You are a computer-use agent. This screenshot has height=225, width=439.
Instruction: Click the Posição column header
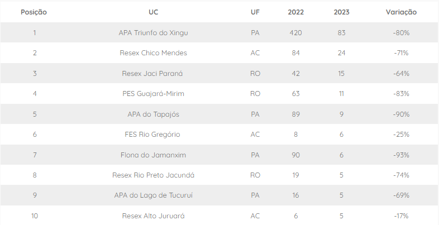pos(34,12)
